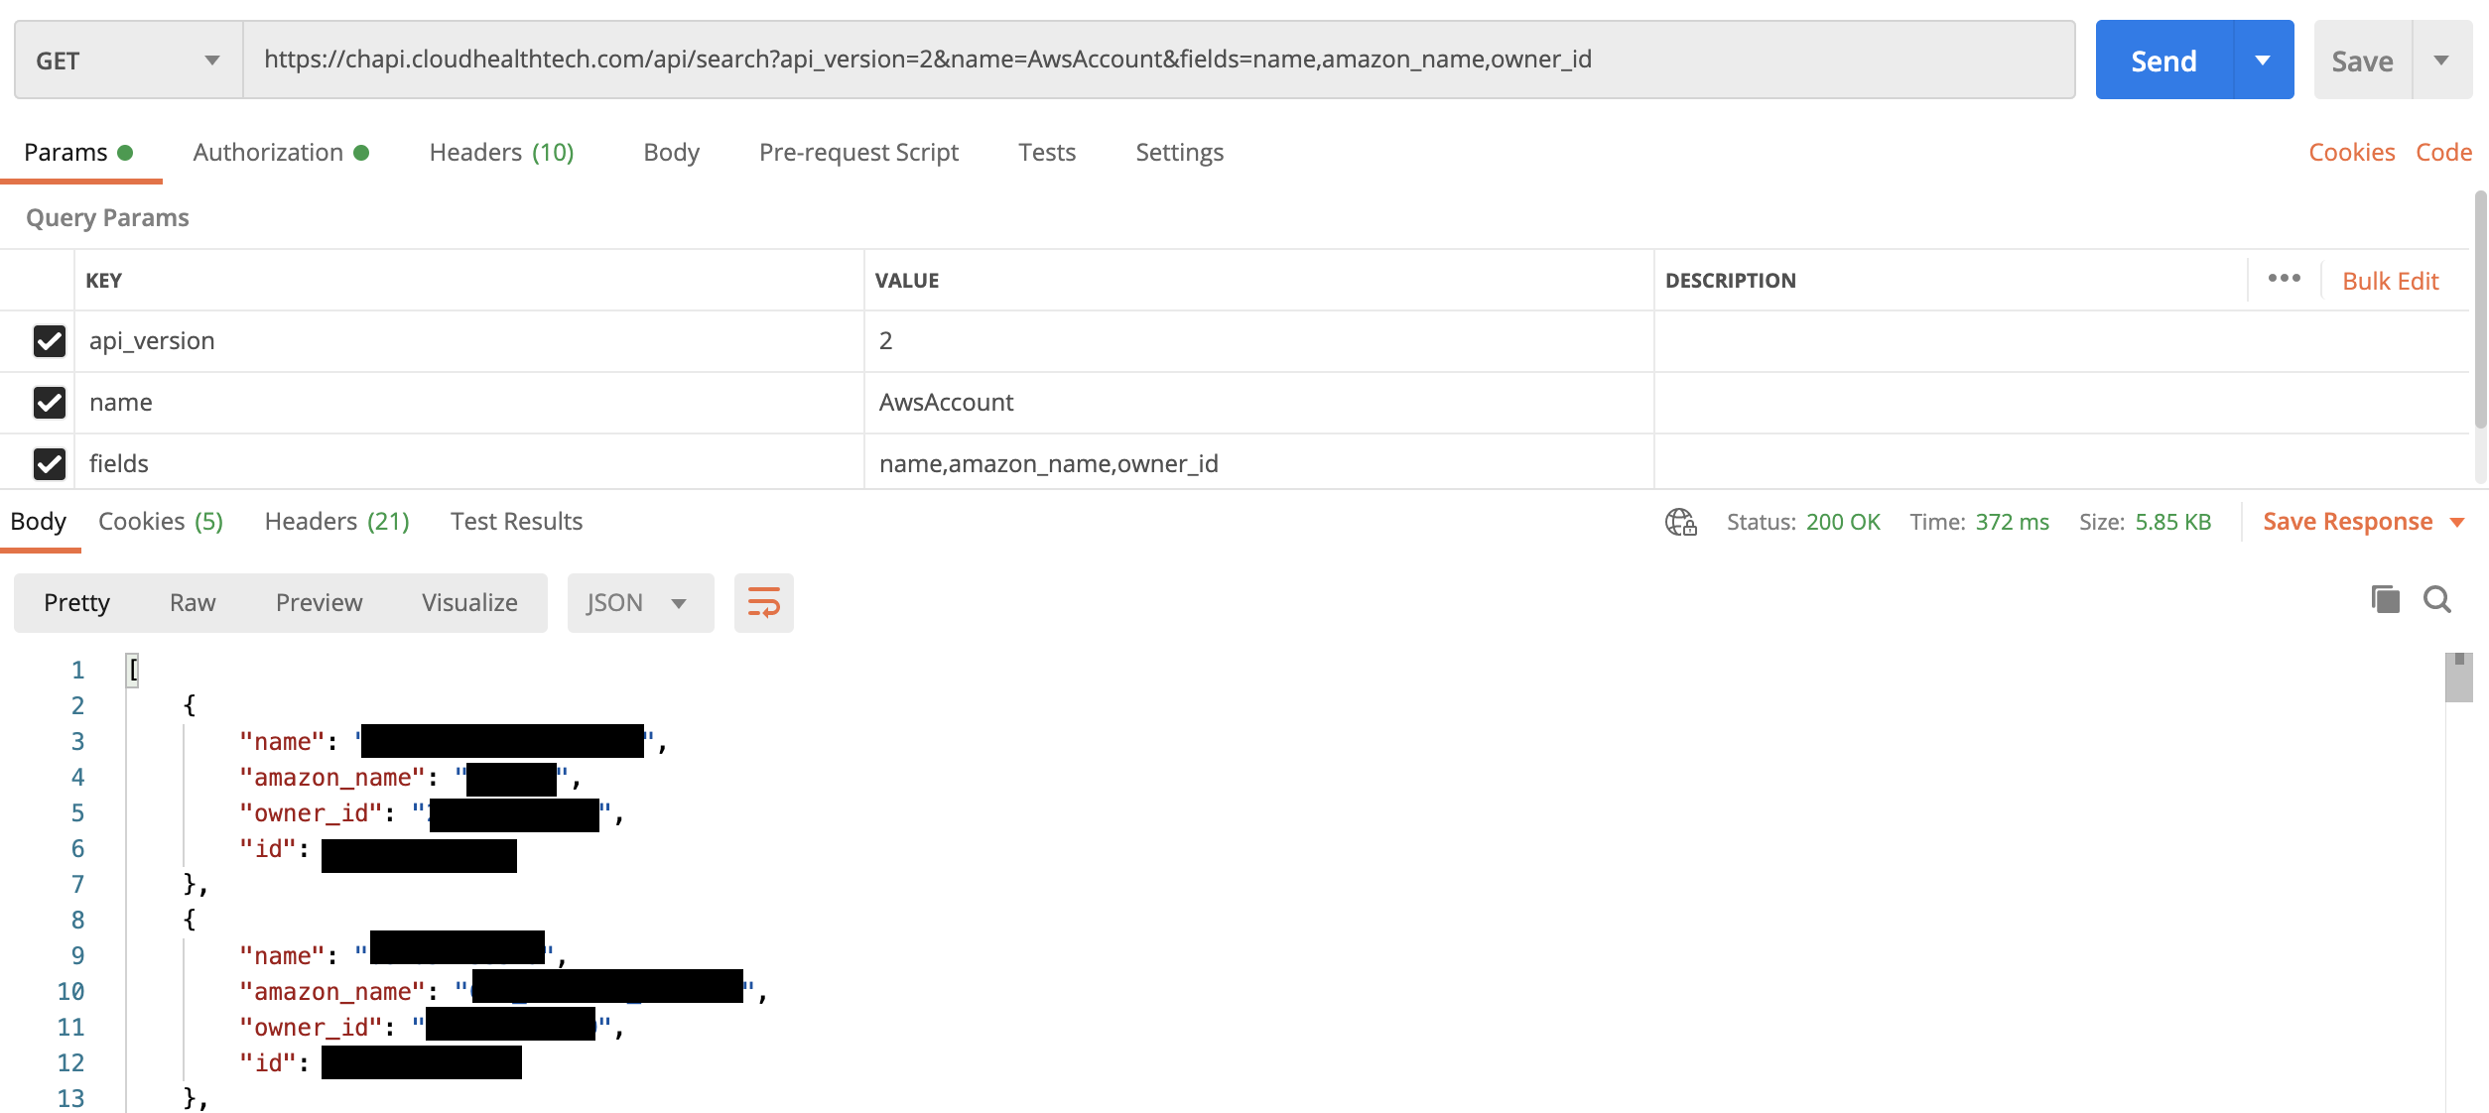Image resolution: width=2489 pixels, height=1113 pixels.
Task: Expand the JSON format dropdown
Action: (x=639, y=603)
